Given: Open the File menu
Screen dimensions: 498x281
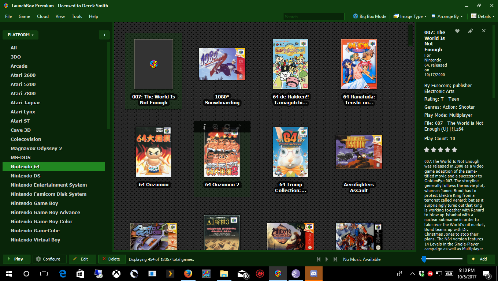Looking at the screenshot, I should 8,16.
